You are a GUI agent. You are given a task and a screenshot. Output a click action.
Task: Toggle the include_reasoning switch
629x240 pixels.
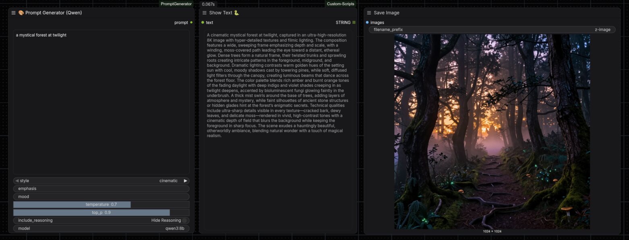pos(184,220)
